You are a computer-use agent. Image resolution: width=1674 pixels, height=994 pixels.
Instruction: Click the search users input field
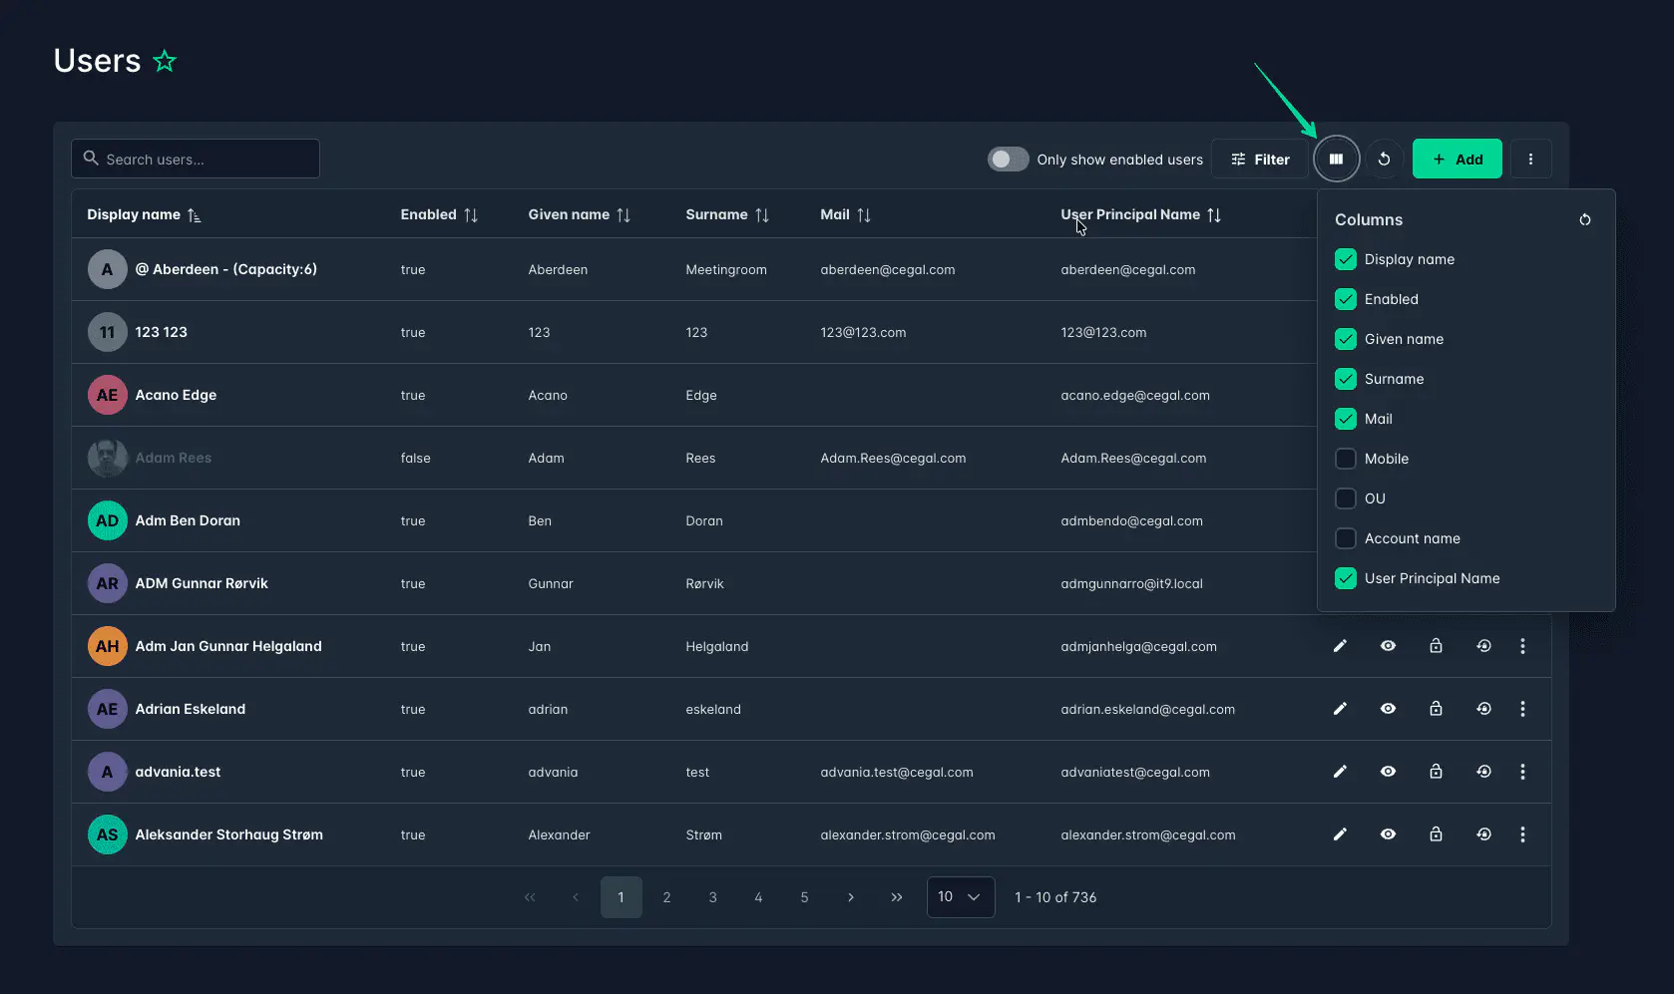tap(195, 159)
